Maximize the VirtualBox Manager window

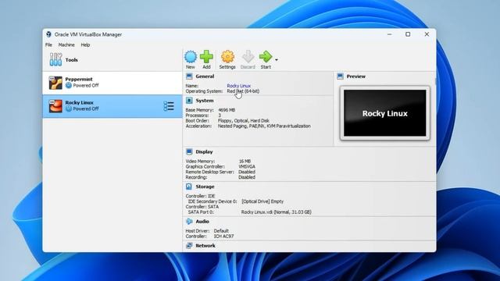click(408, 34)
